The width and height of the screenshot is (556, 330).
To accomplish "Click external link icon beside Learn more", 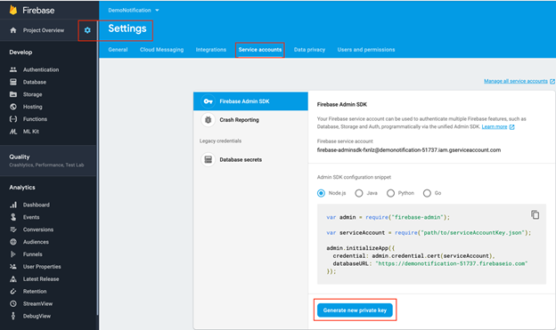I will [x=511, y=127].
